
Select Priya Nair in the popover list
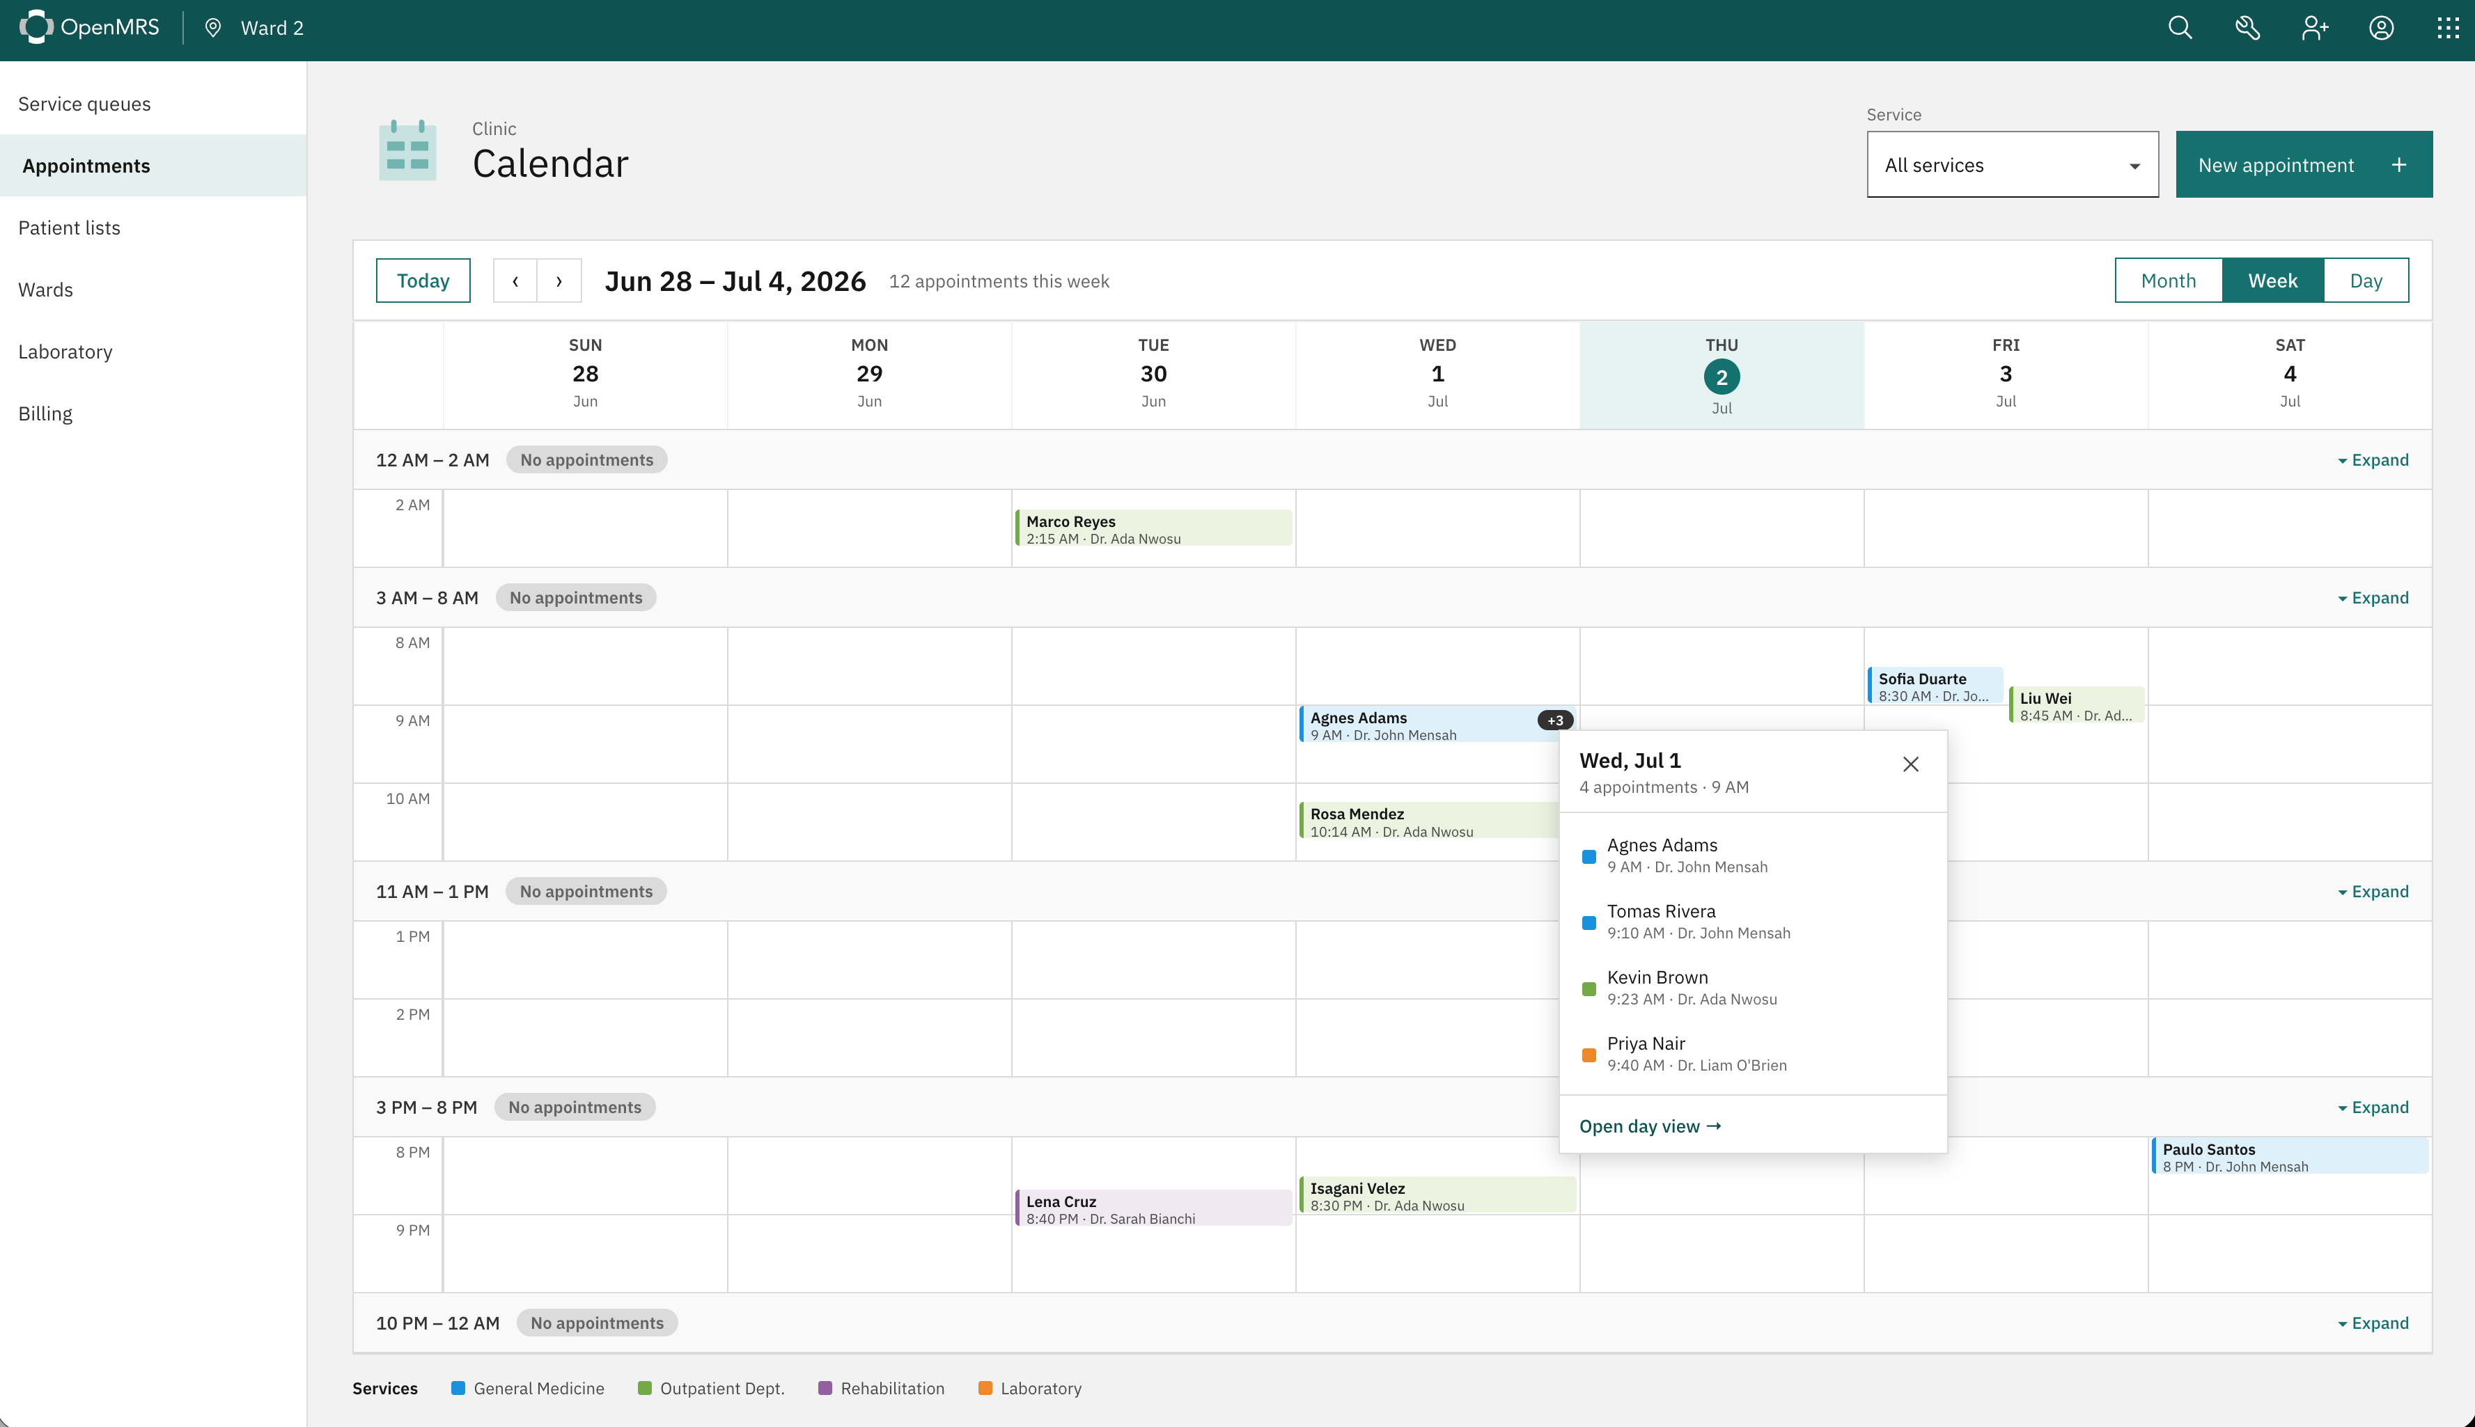click(1753, 1054)
